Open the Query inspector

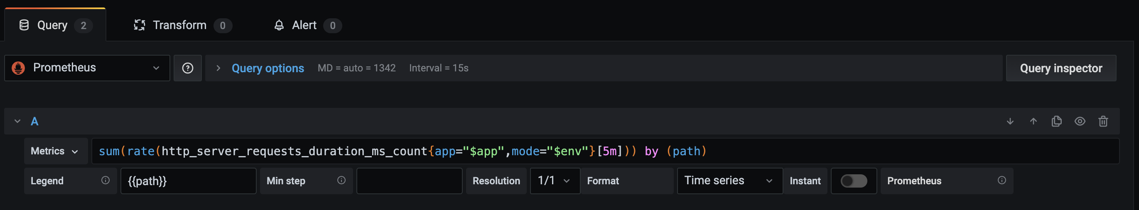pos(1061,68)
